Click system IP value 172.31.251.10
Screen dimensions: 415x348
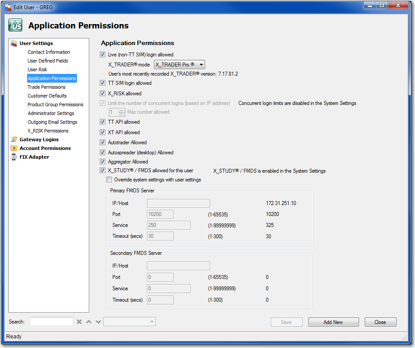point(281,203)
